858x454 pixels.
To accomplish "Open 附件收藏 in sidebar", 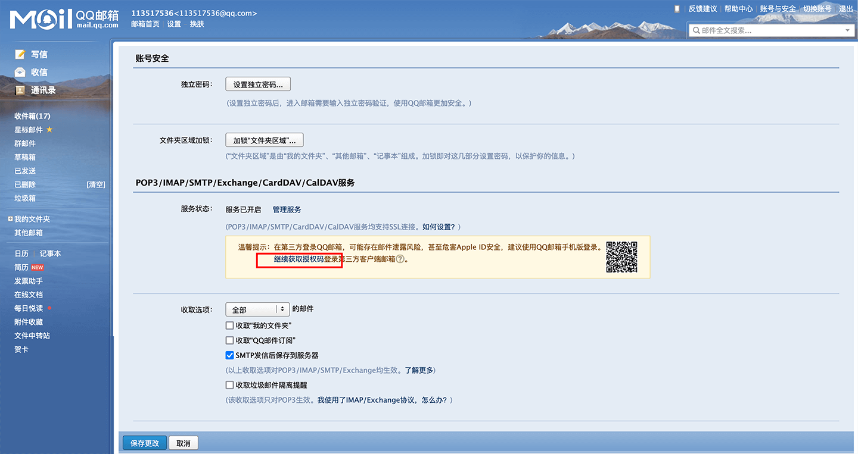I will coord(29,322).
